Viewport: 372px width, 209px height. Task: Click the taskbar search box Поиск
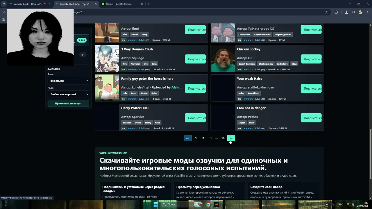pos(175,204)
